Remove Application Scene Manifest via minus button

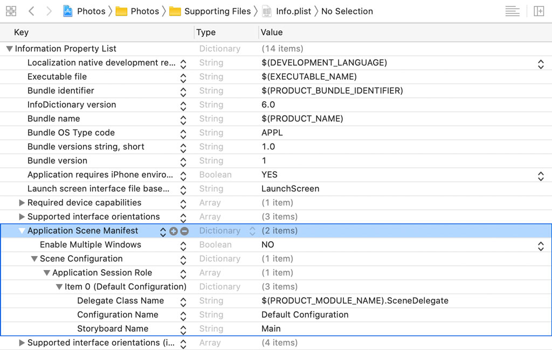coord(183,230)
